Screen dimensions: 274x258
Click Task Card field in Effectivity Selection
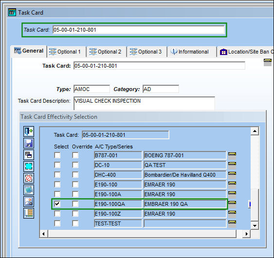pos(126,135)
